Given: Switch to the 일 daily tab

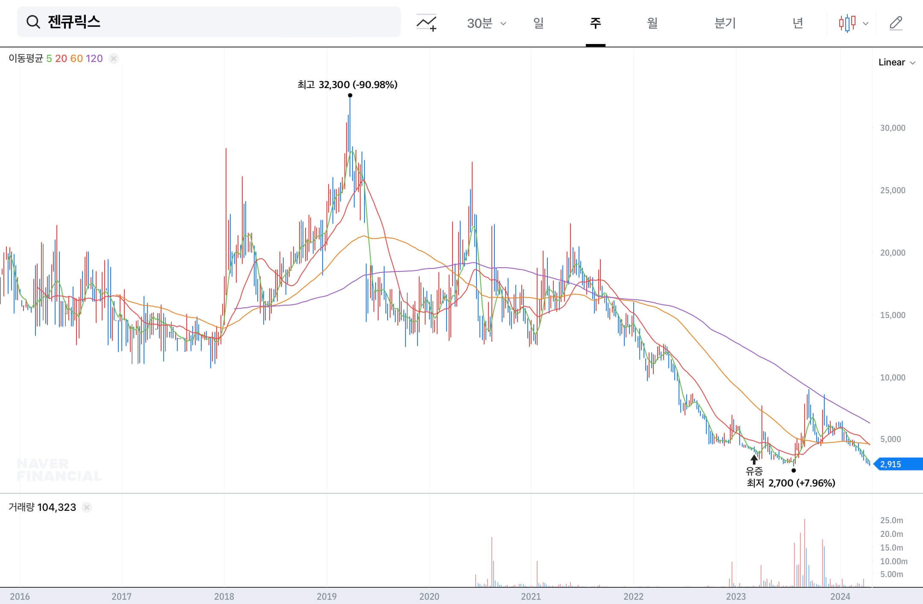Looking at the screenshot, I should (538, 23).
